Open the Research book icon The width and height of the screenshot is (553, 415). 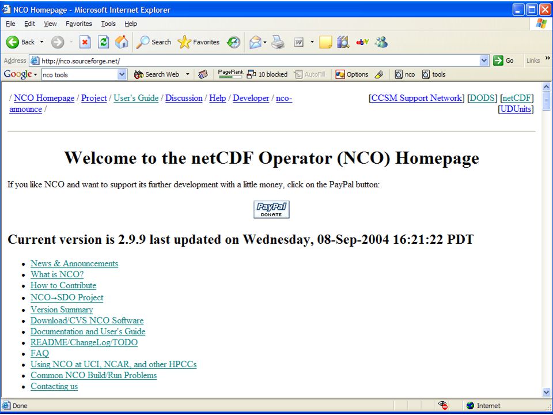343,42
